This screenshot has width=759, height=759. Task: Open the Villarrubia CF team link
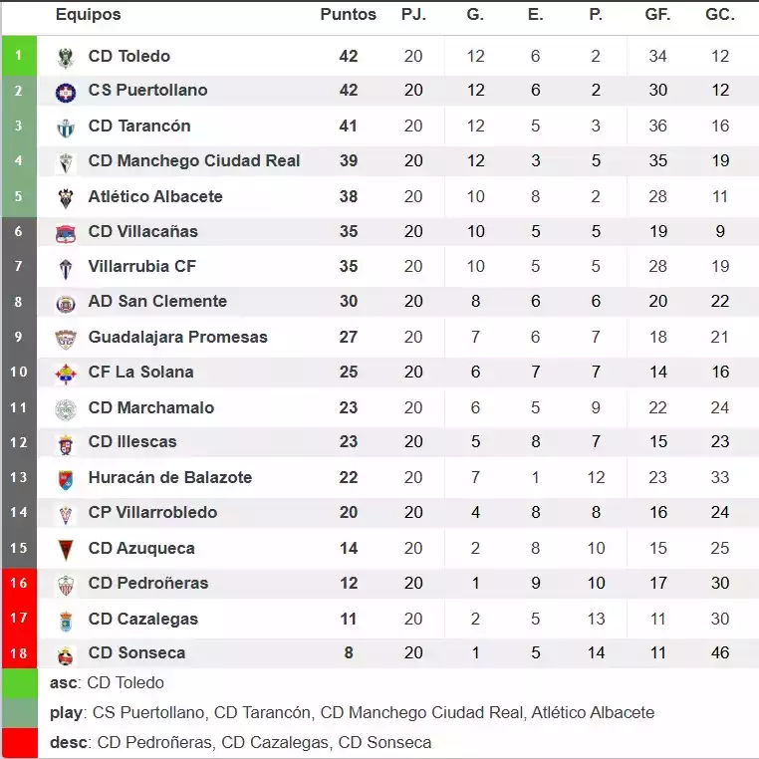(142, 267)
